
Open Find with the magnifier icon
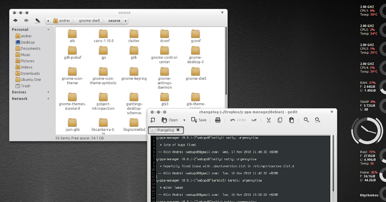306,120
